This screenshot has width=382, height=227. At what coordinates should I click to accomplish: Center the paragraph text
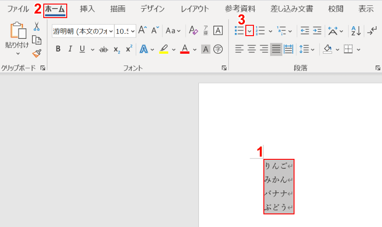click(252, 49)
